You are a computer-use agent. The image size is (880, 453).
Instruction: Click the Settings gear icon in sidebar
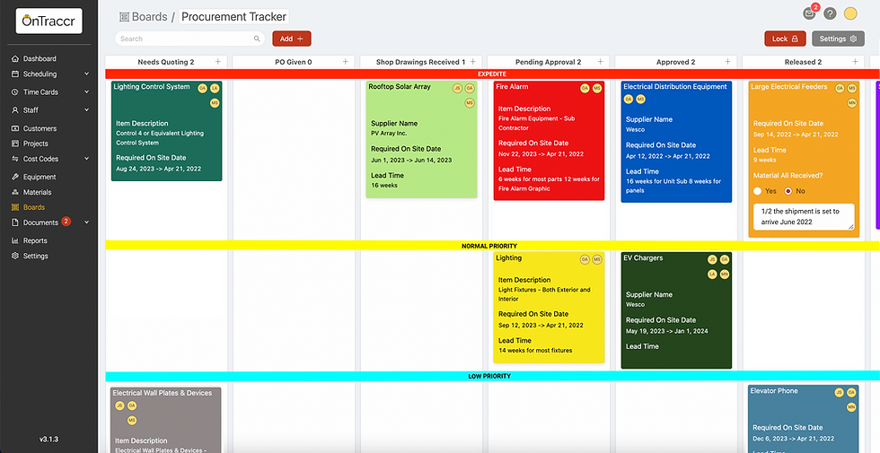tap(15, 256)
